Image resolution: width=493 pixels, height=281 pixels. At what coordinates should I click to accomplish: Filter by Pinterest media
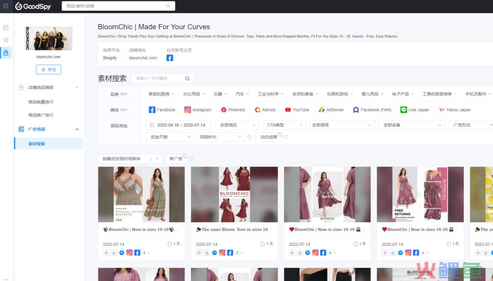[x=233, y=109]
